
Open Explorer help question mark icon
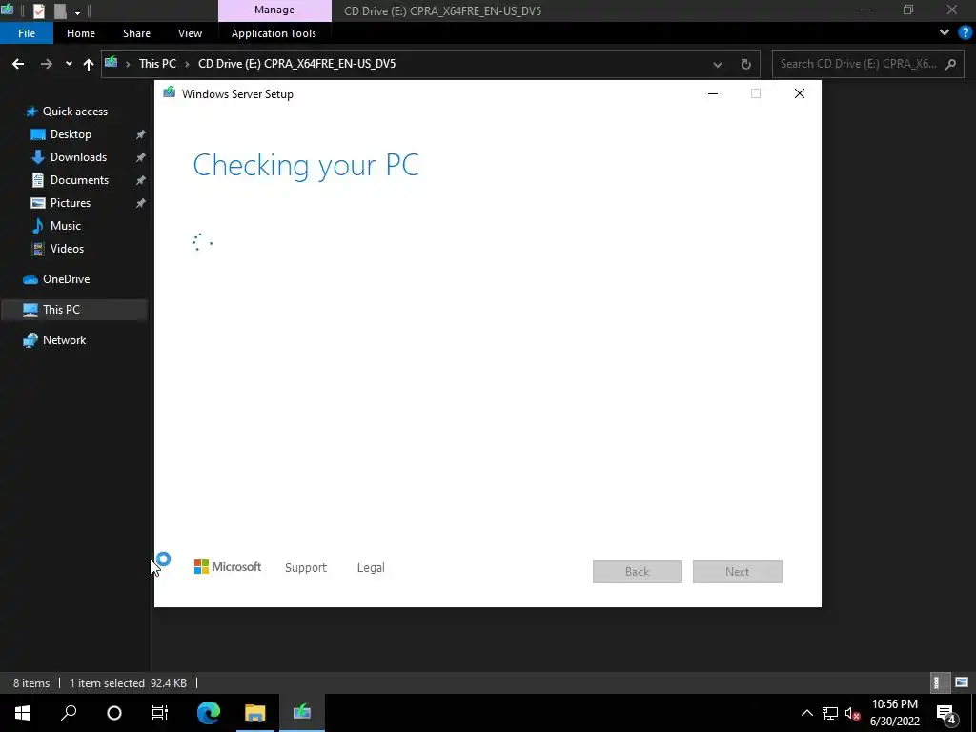[965, 33]
